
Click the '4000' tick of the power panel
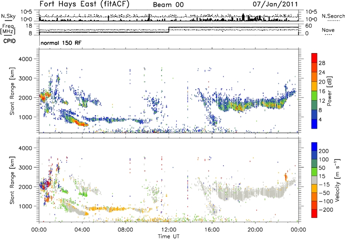(x=25, y=59)
